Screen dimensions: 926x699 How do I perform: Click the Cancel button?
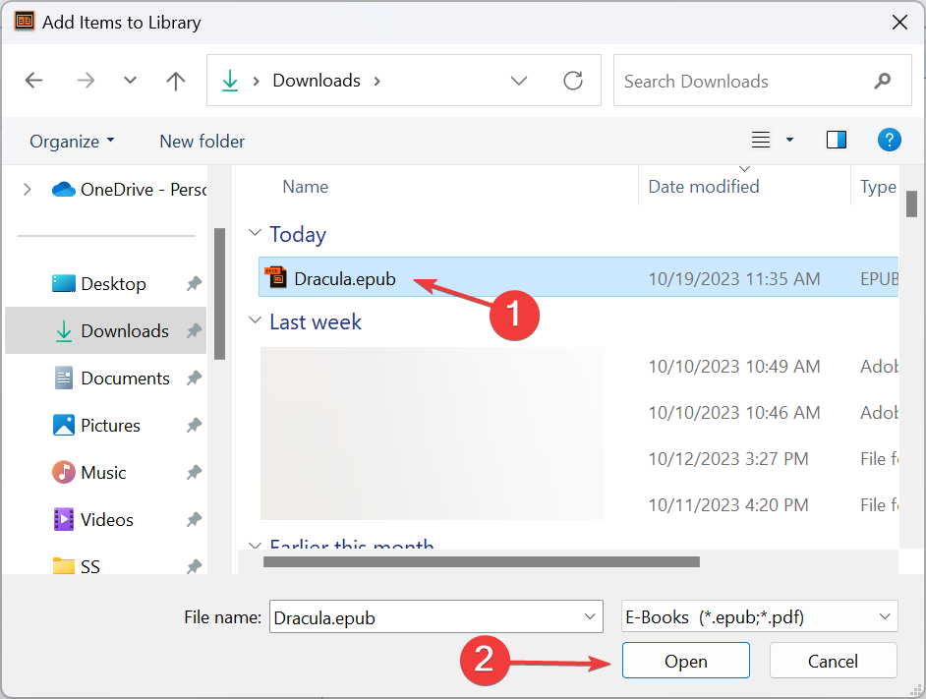click(833, 661)
